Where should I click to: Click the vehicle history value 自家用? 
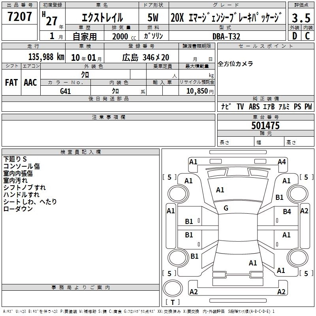(x=85, y=36)
